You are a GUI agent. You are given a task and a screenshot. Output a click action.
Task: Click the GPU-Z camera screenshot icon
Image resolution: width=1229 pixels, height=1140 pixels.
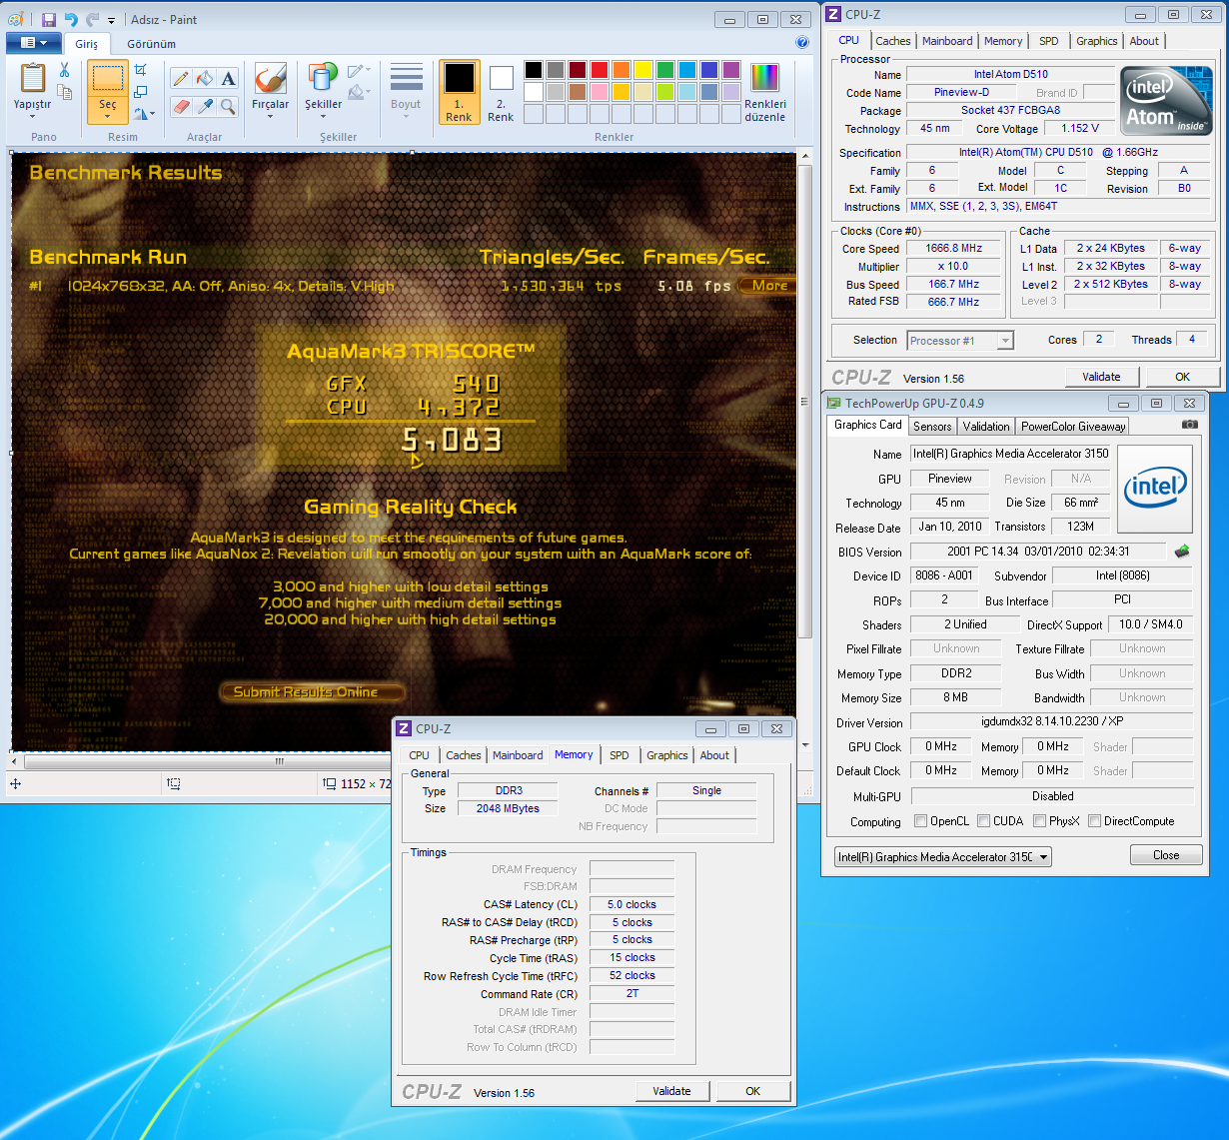point(1189,425)
